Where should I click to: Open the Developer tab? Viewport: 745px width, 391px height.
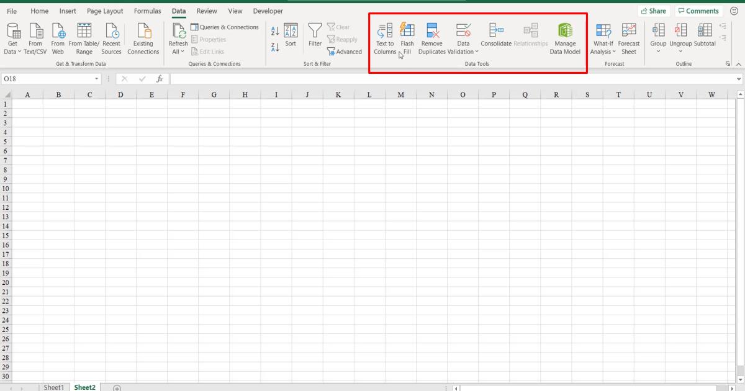268,11
